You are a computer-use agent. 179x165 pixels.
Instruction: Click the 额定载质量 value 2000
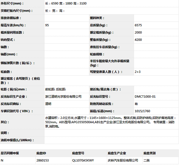pos(138,32)
